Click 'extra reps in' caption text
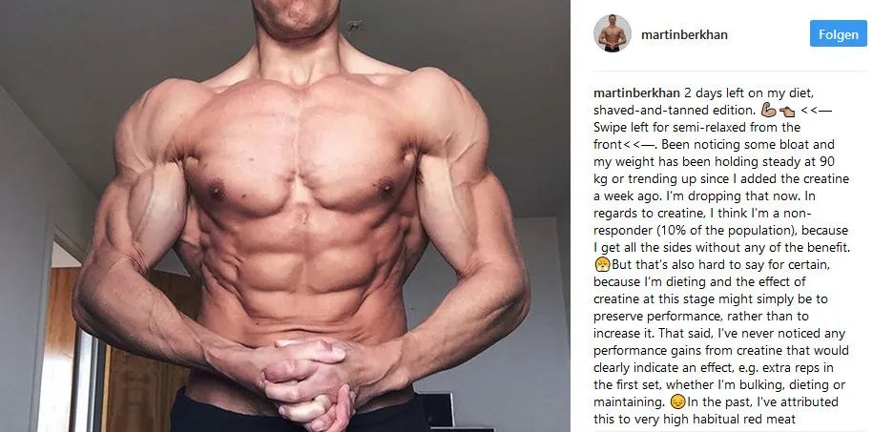 [797, 367]
